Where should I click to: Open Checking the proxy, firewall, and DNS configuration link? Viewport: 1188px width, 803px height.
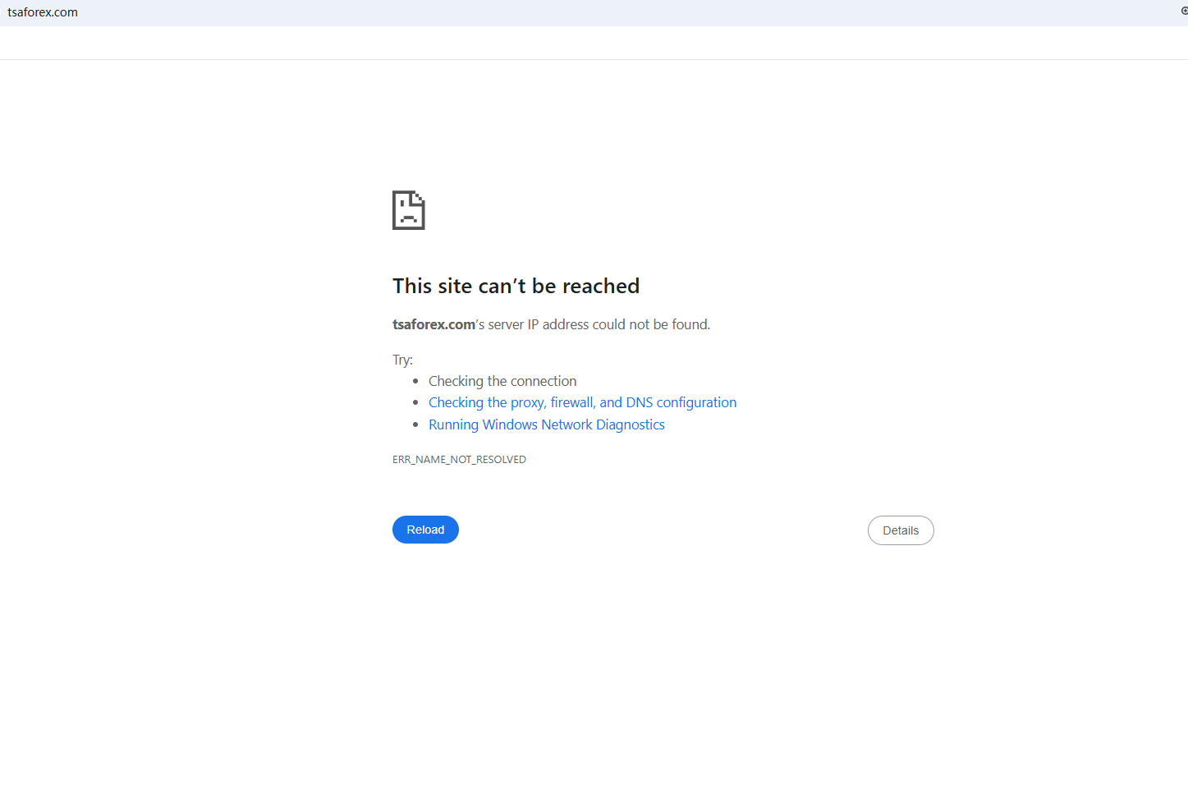tap(582, 402)
